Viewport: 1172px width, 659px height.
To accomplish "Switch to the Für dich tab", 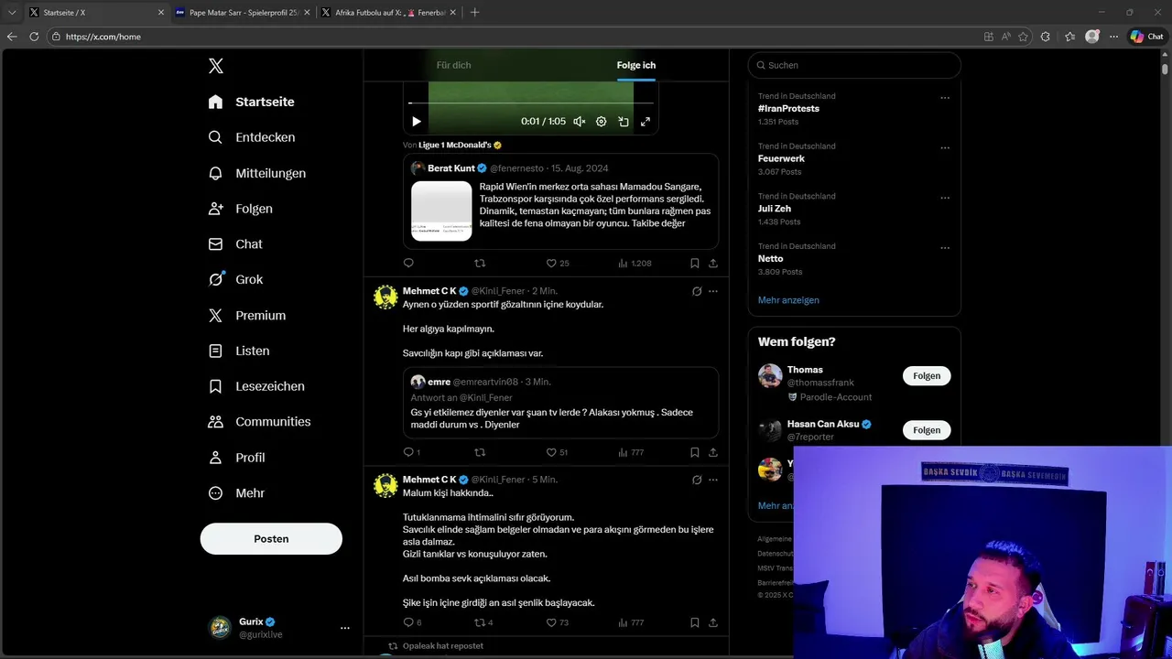I will [x=453, y=65].
